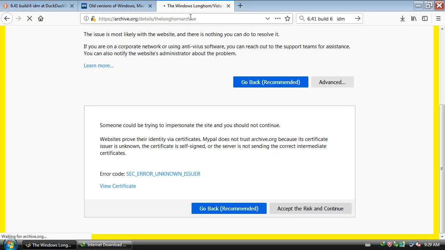Image resolution: width=445 pixels, height=250 pixels.
Task: Open the Learn more... link
Action: [99, 66]
